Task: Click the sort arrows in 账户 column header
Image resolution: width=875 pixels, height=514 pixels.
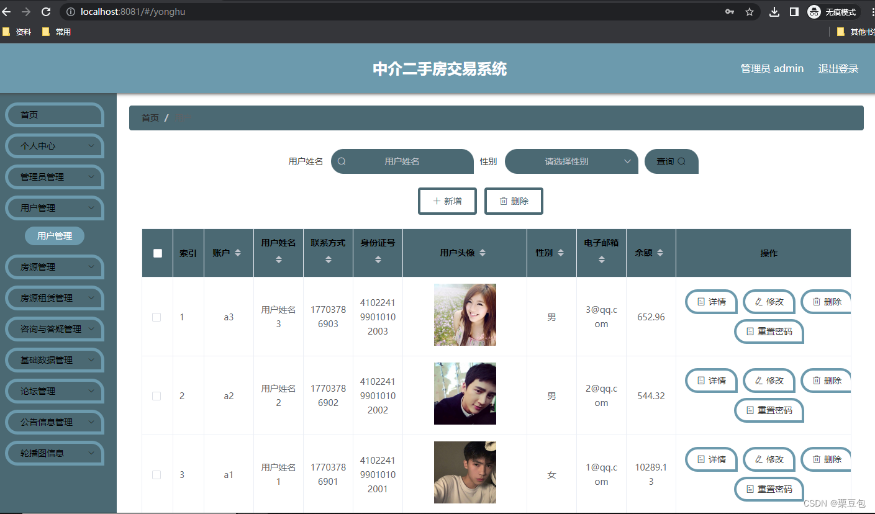Action: 238,253
